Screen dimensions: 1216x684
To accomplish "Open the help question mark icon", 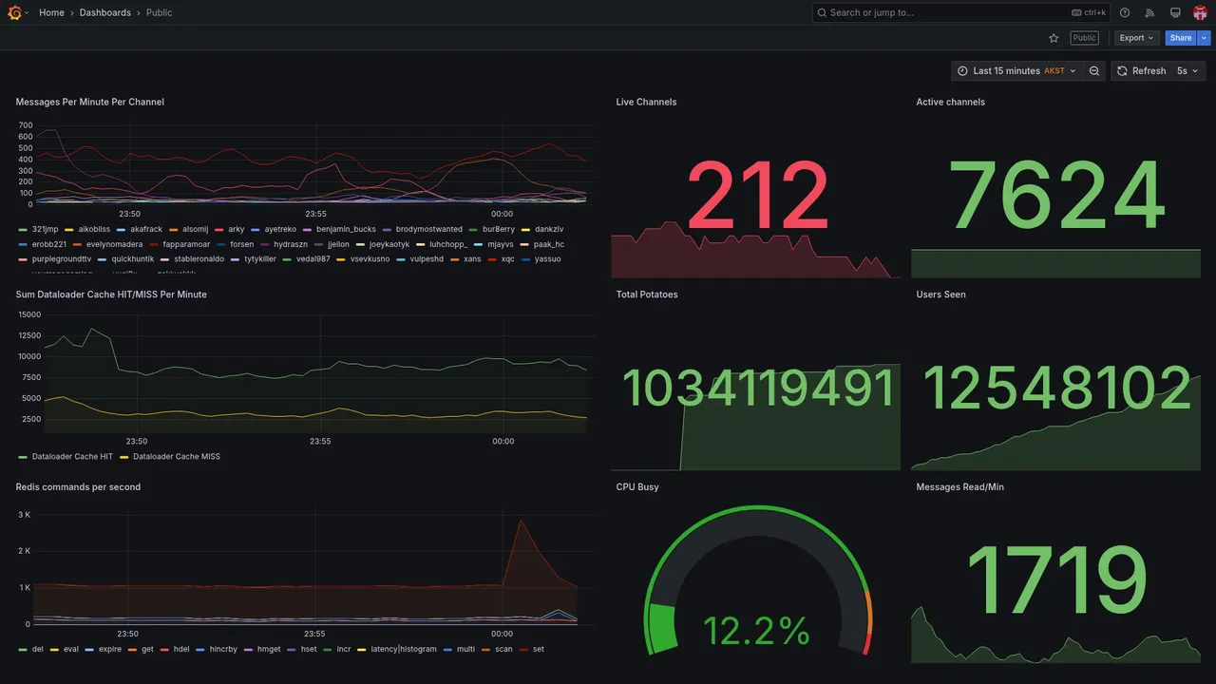I will click(1125, 12).
